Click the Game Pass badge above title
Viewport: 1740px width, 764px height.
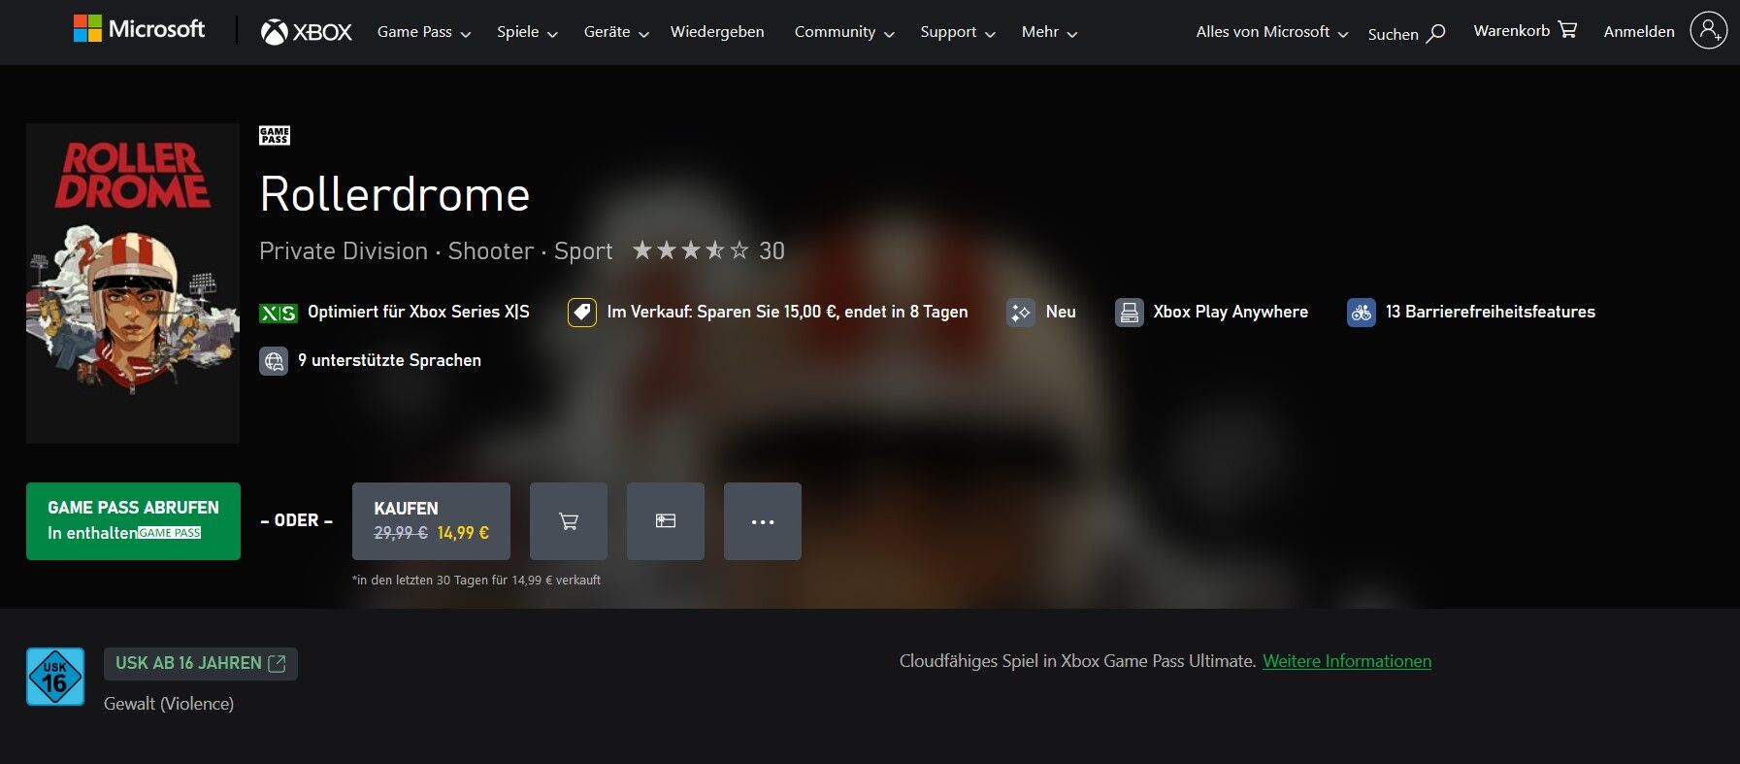point(275,136)
